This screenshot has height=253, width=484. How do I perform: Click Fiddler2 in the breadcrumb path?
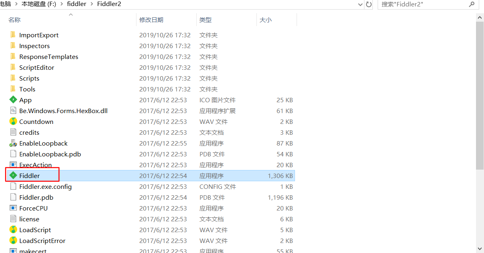[109, 4]
